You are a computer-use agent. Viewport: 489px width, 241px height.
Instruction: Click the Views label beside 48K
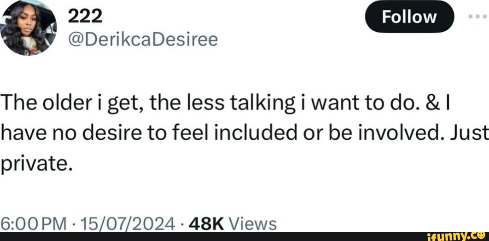[252, 224]
